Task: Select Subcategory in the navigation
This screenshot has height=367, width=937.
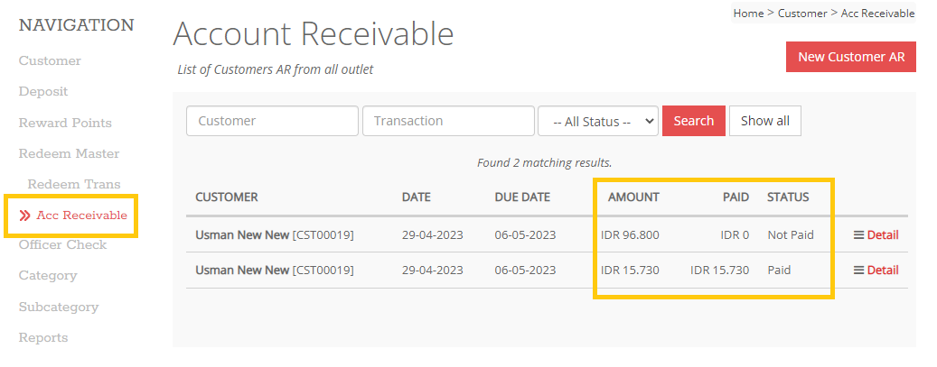Action: pyautogui.click(x=59, y=307)
